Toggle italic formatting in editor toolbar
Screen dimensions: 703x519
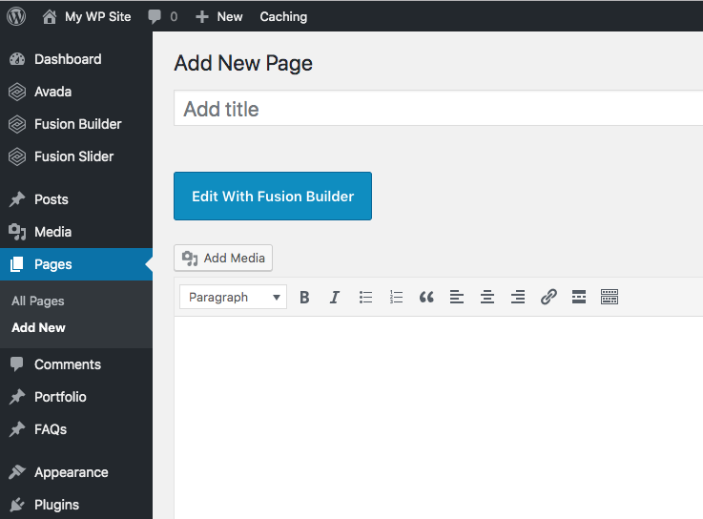pos(335,298)
